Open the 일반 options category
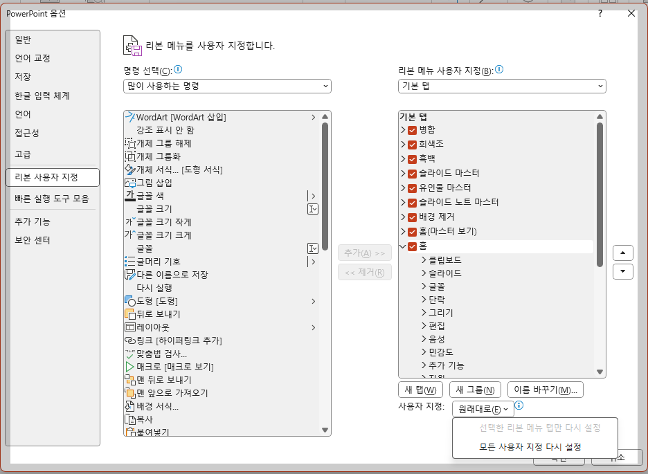This screenshot has width=648, height=474. (53, 39)
